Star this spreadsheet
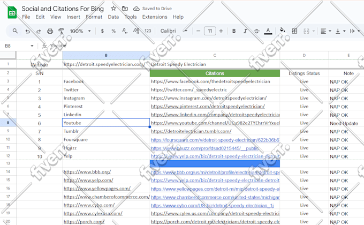 click(x=113, y=9)
